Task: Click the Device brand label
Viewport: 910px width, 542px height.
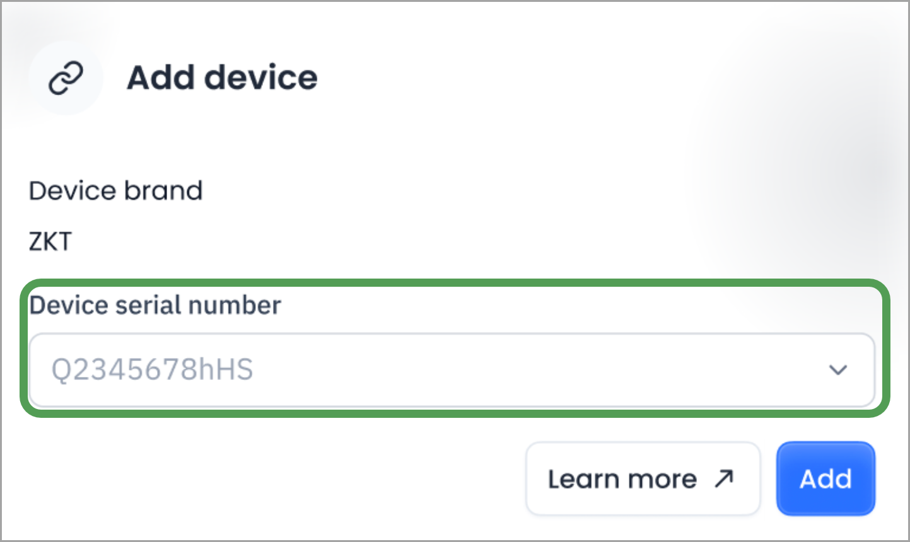Action: (115, 190)
